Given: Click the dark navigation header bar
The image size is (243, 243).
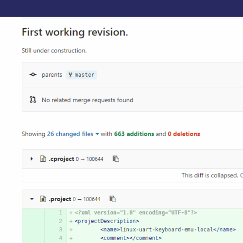Looking at the screenshot, I should pyautogui.click(x=121, y=8).
